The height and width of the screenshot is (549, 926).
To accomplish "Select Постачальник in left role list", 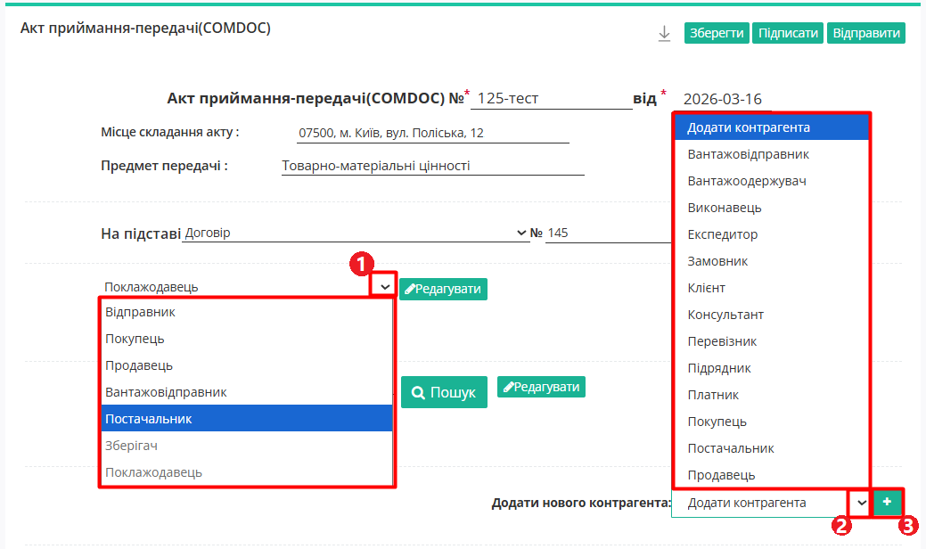I will click(x=246, y=419).
